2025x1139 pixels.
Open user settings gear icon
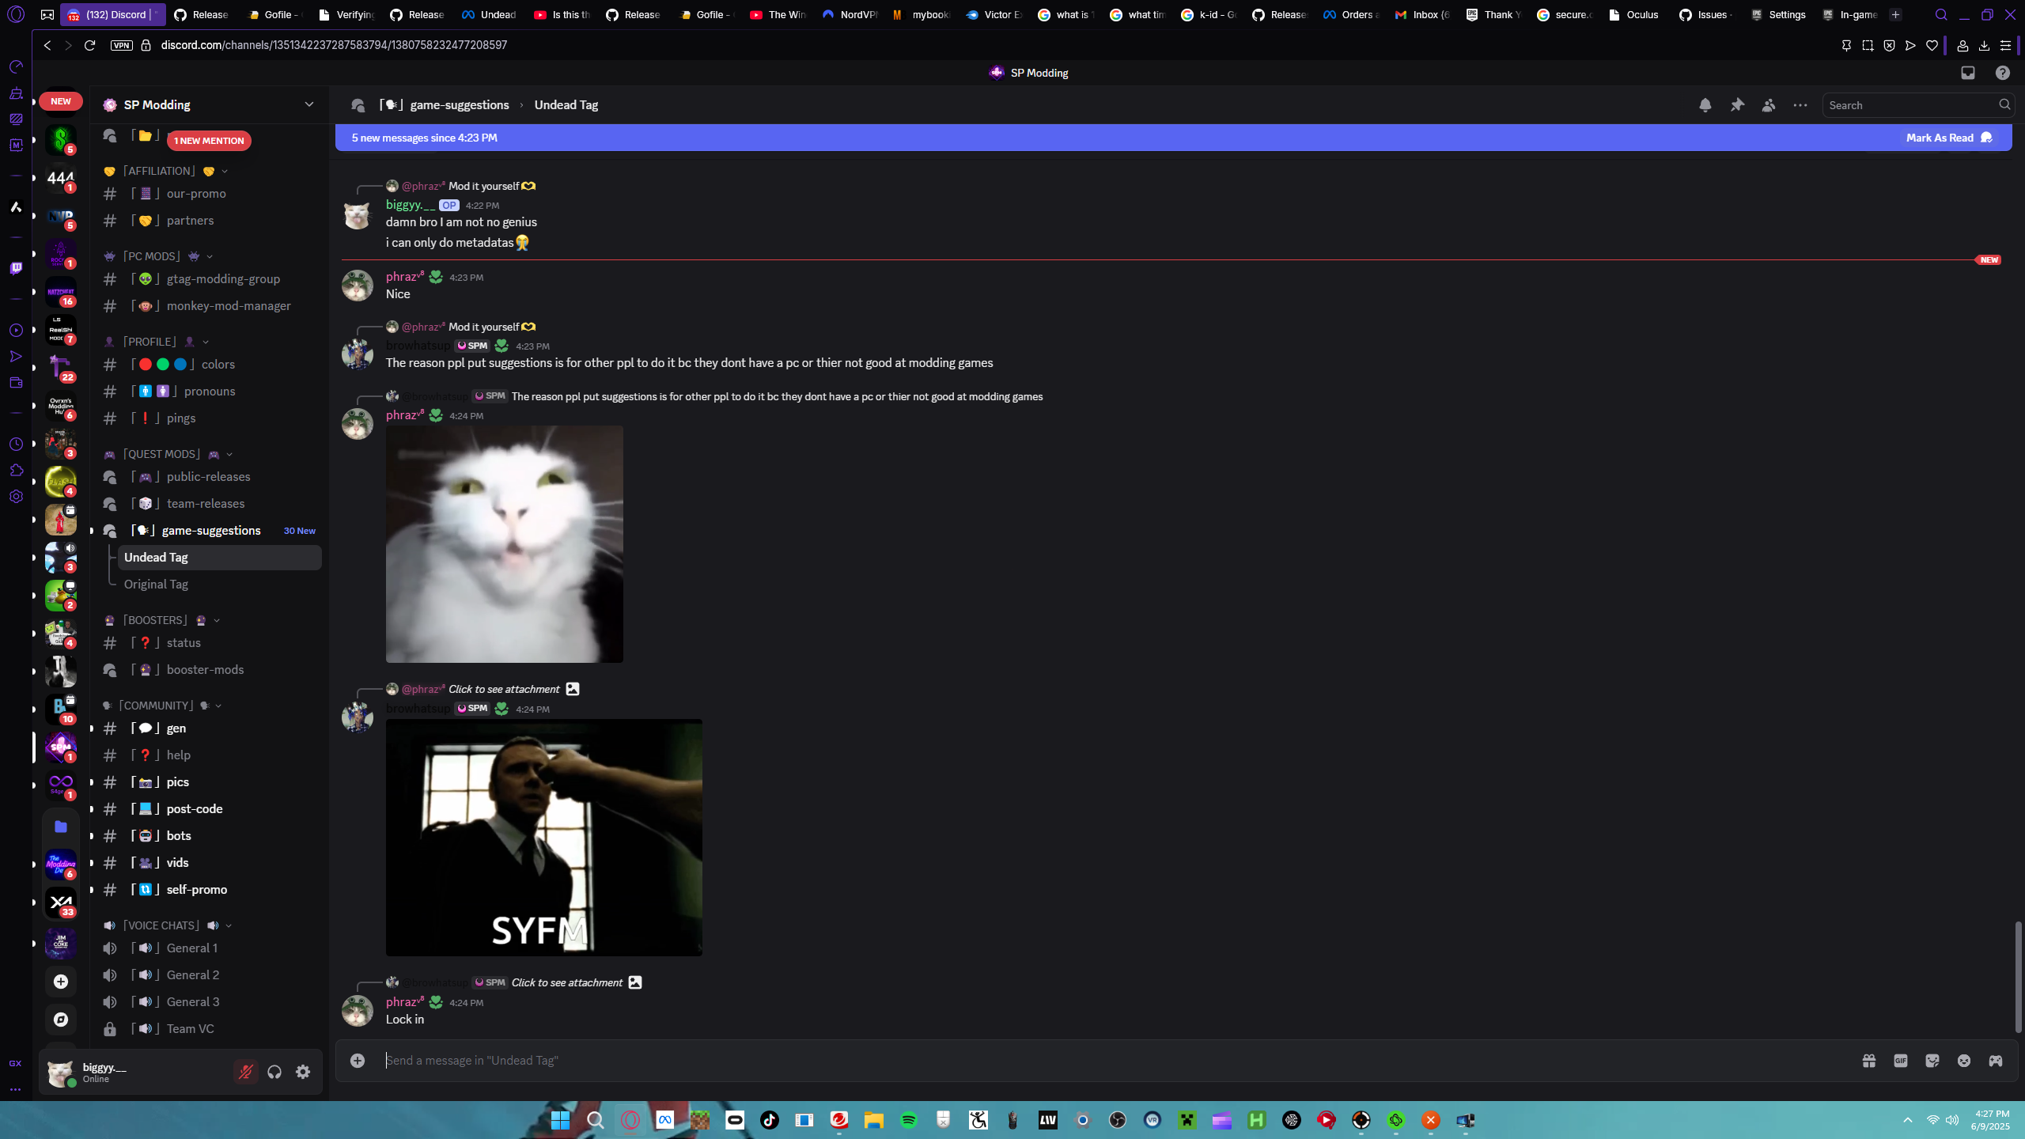tap(303, 1072)
